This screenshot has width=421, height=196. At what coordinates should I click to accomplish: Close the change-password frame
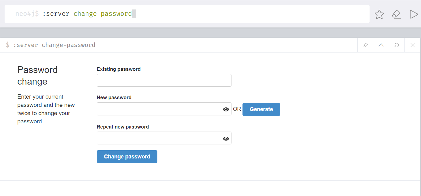tap(412, 45)
